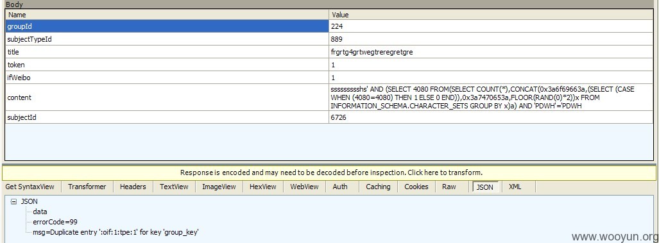This screenshot has width=659, height=243.
Task: Switch to the XML tab
Action: [x=515, y=187]
